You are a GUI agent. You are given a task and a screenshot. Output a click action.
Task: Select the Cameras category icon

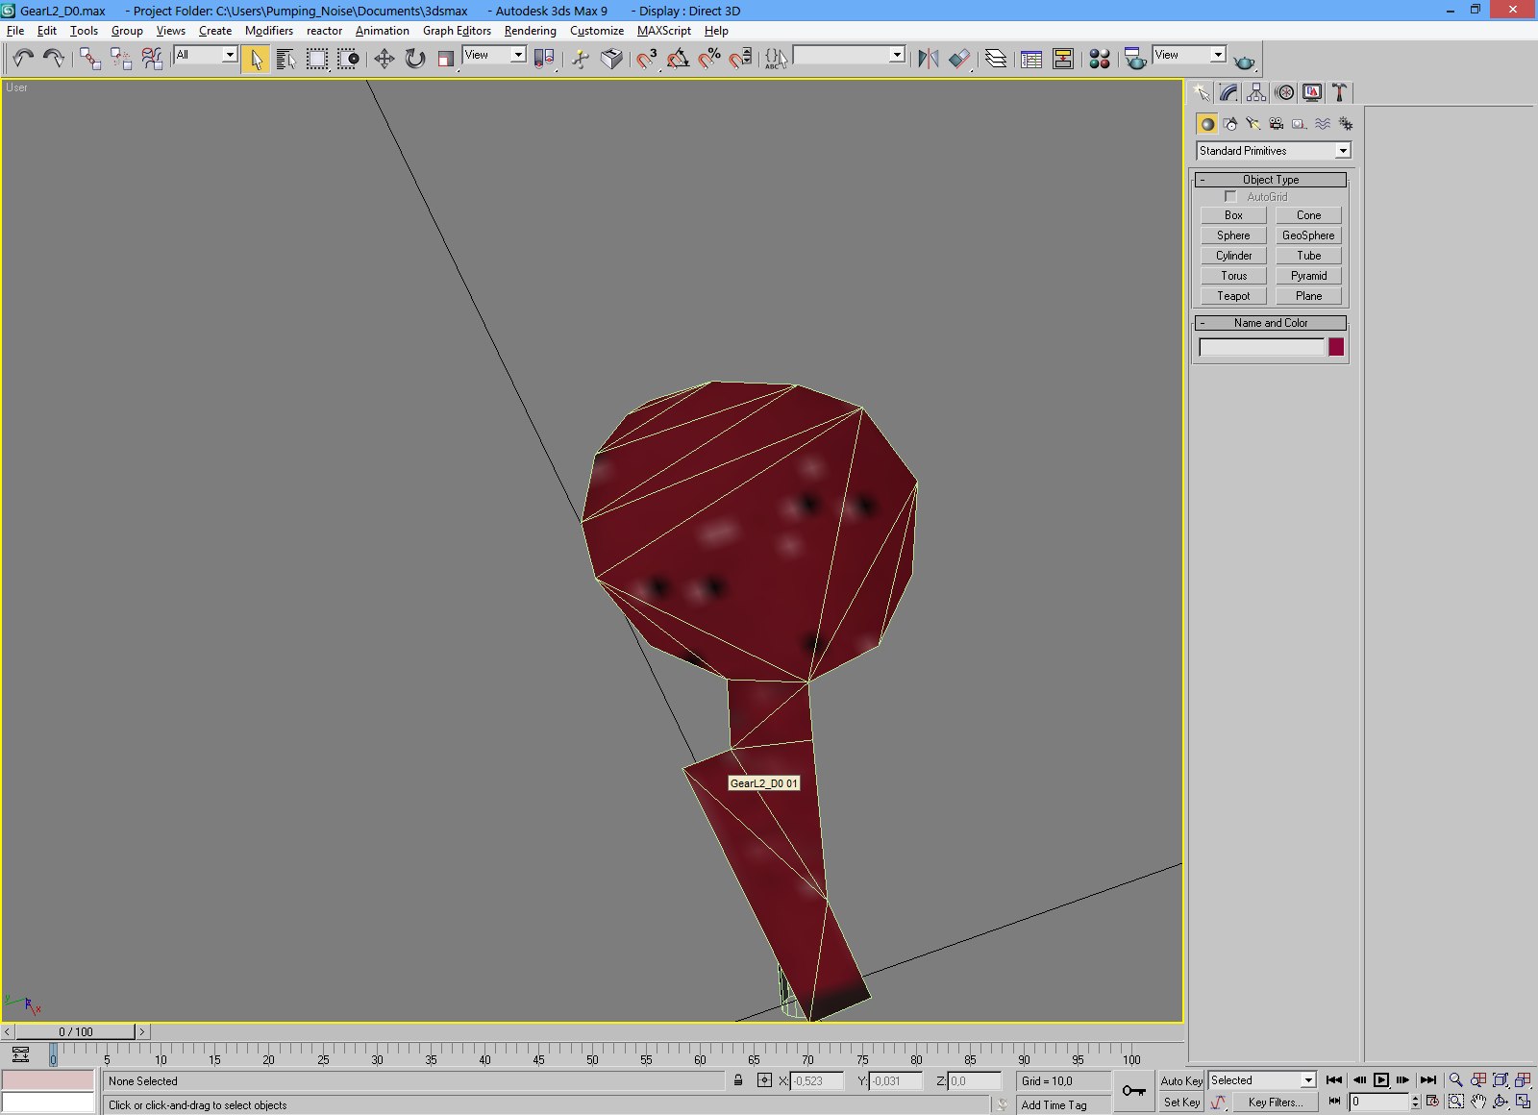pyautogui.click(x=1277, y=124)
